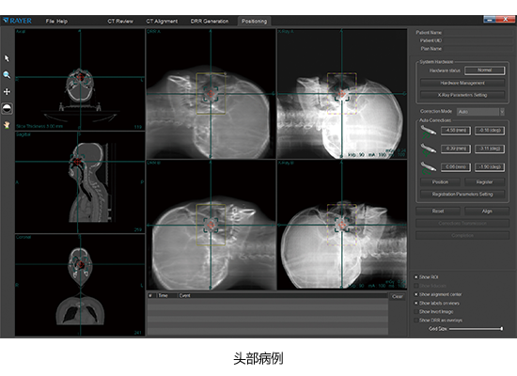Image resolution: width=517 pixels, height=376 pixels.
Task: Switch to the DRR Generation tab
Action: coord(210,21)
